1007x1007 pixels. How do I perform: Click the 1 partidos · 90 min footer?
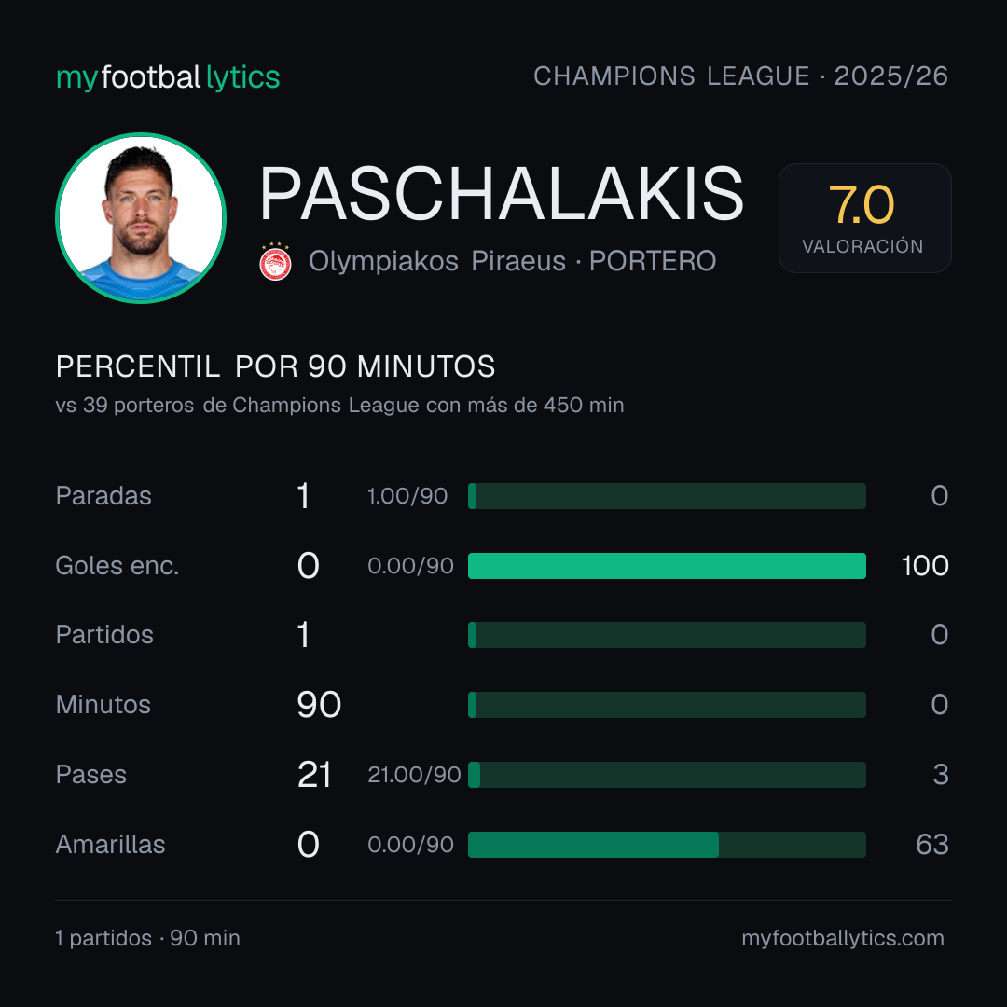[147, 938]
